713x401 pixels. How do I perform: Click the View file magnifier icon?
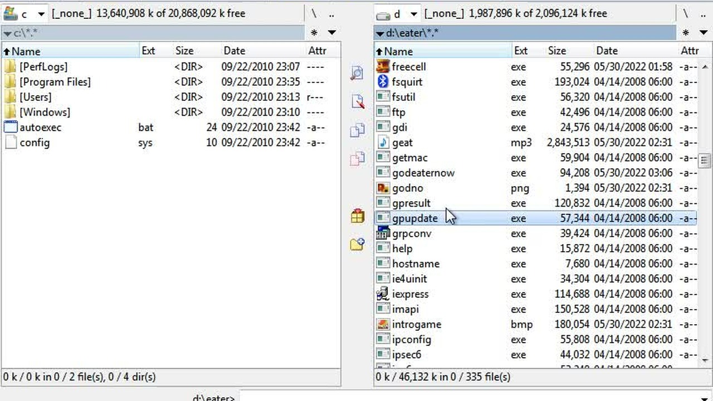pos(357,73)
